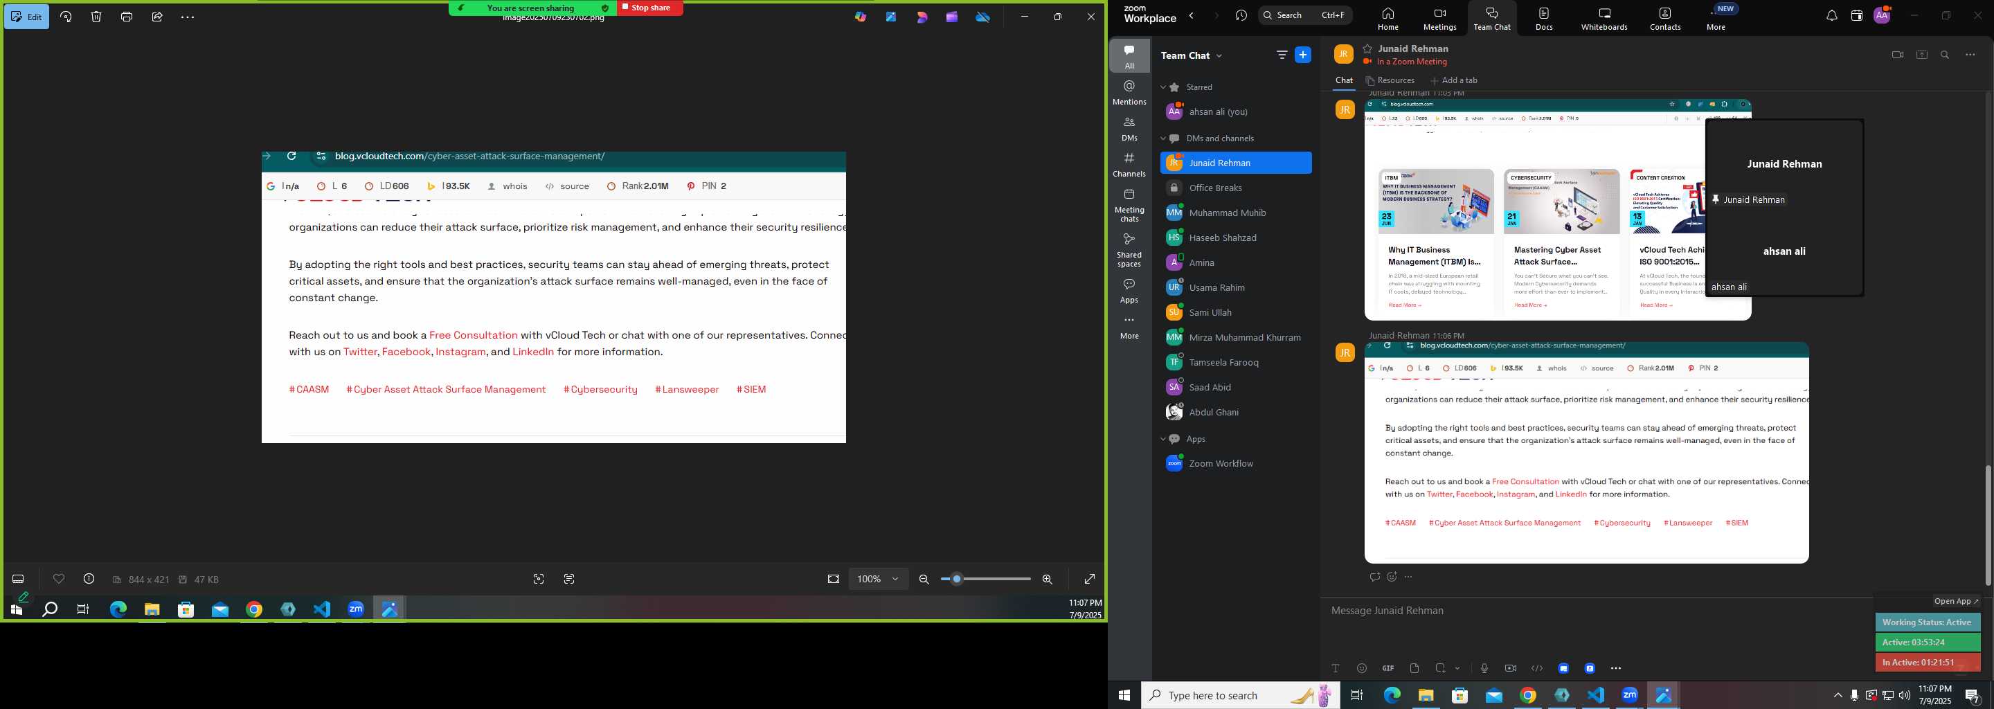This screenshot has width=1994, height=709.
Task: Open Chrome from right taskbar
Action: click(x=1527, y=695)
